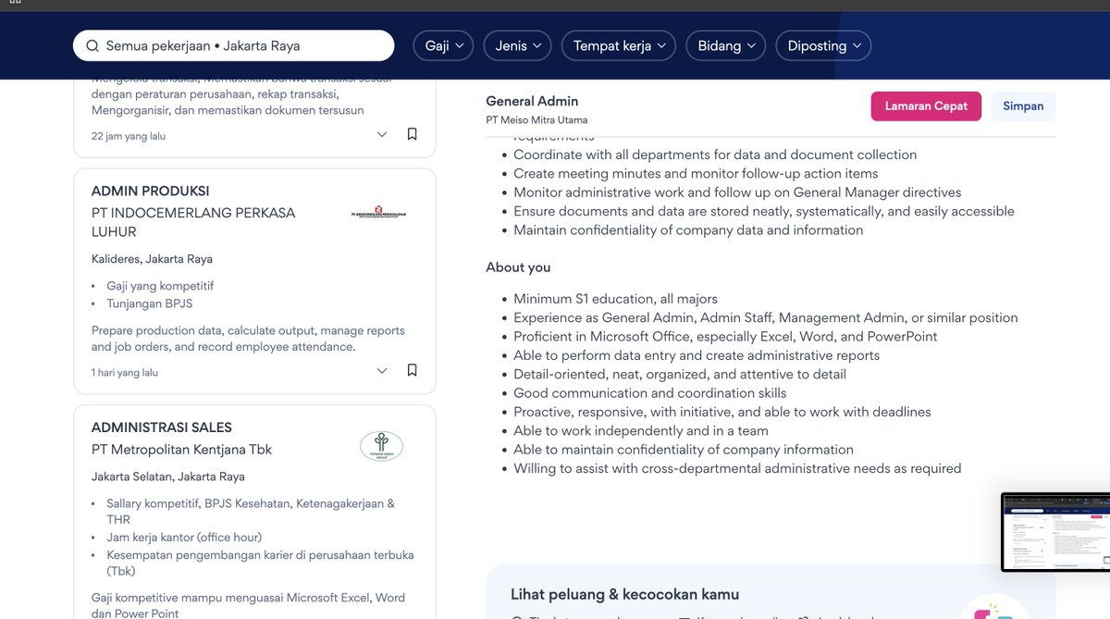Click the Jam kerja kantor (office hour) bullet
The height and width of the screenshot is (619, 1110).
(x=184, y=537)
